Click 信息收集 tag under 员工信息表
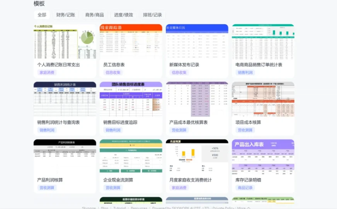 [113, 72]
